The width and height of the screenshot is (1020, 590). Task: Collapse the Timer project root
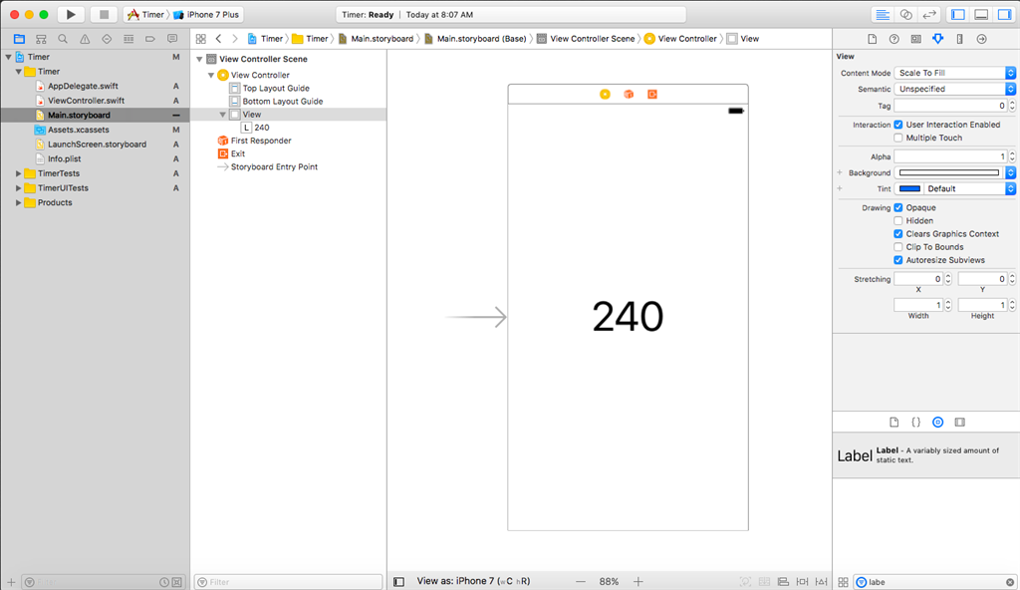[8, 57]
